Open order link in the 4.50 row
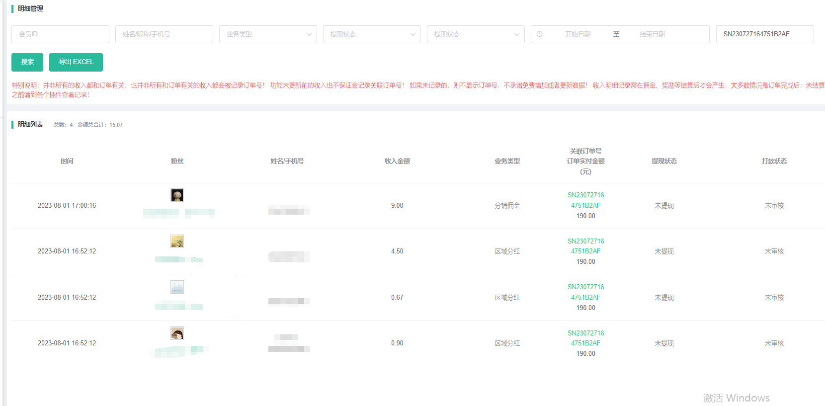The image size is (825, 406). (585, 246)
